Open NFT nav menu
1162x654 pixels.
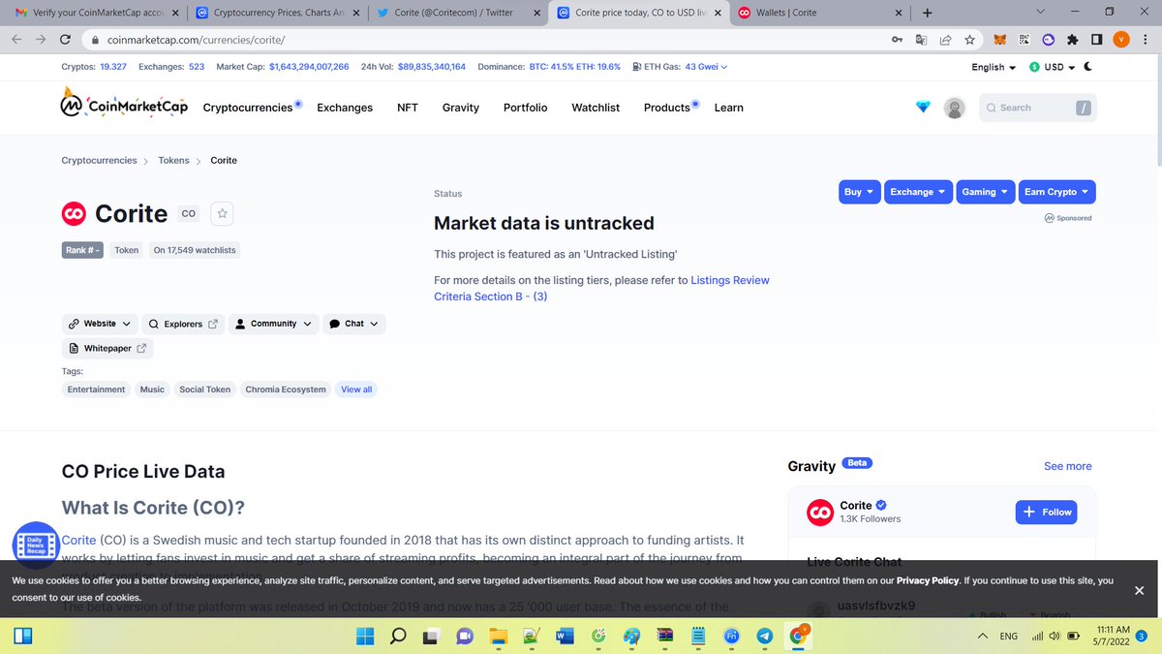[x=408, y=108]
